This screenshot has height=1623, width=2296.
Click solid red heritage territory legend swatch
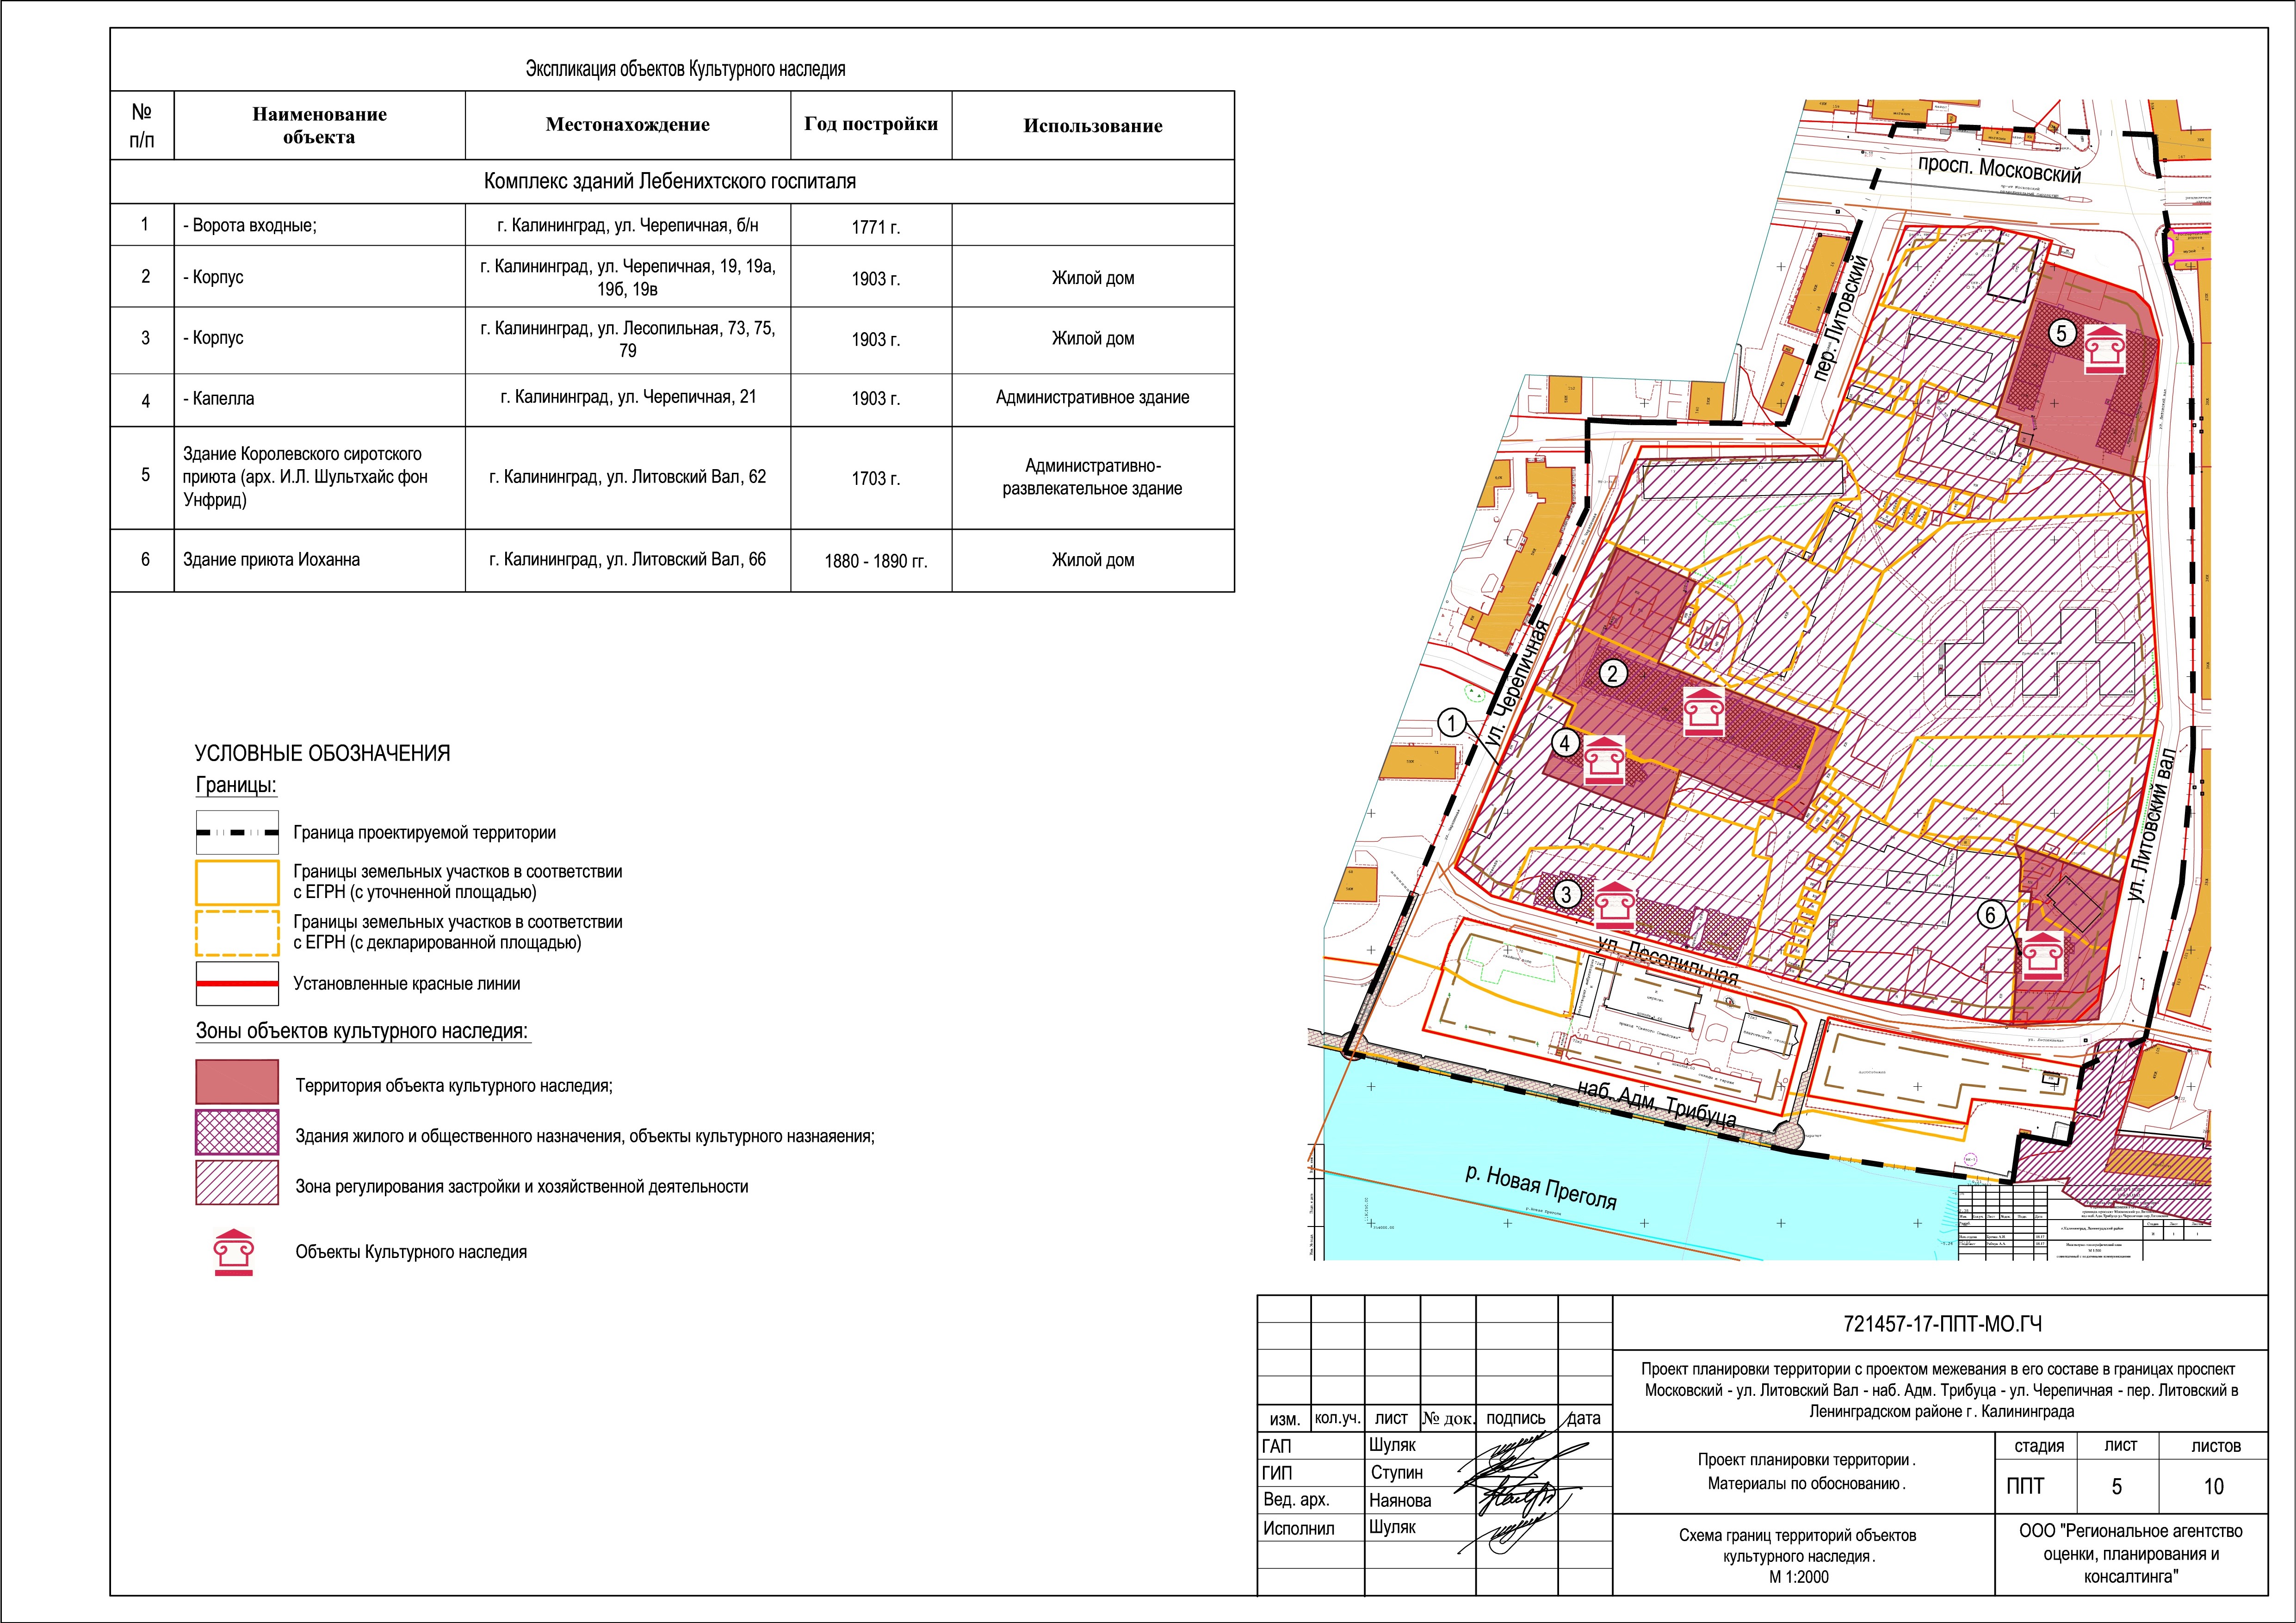coord(237,1082)
